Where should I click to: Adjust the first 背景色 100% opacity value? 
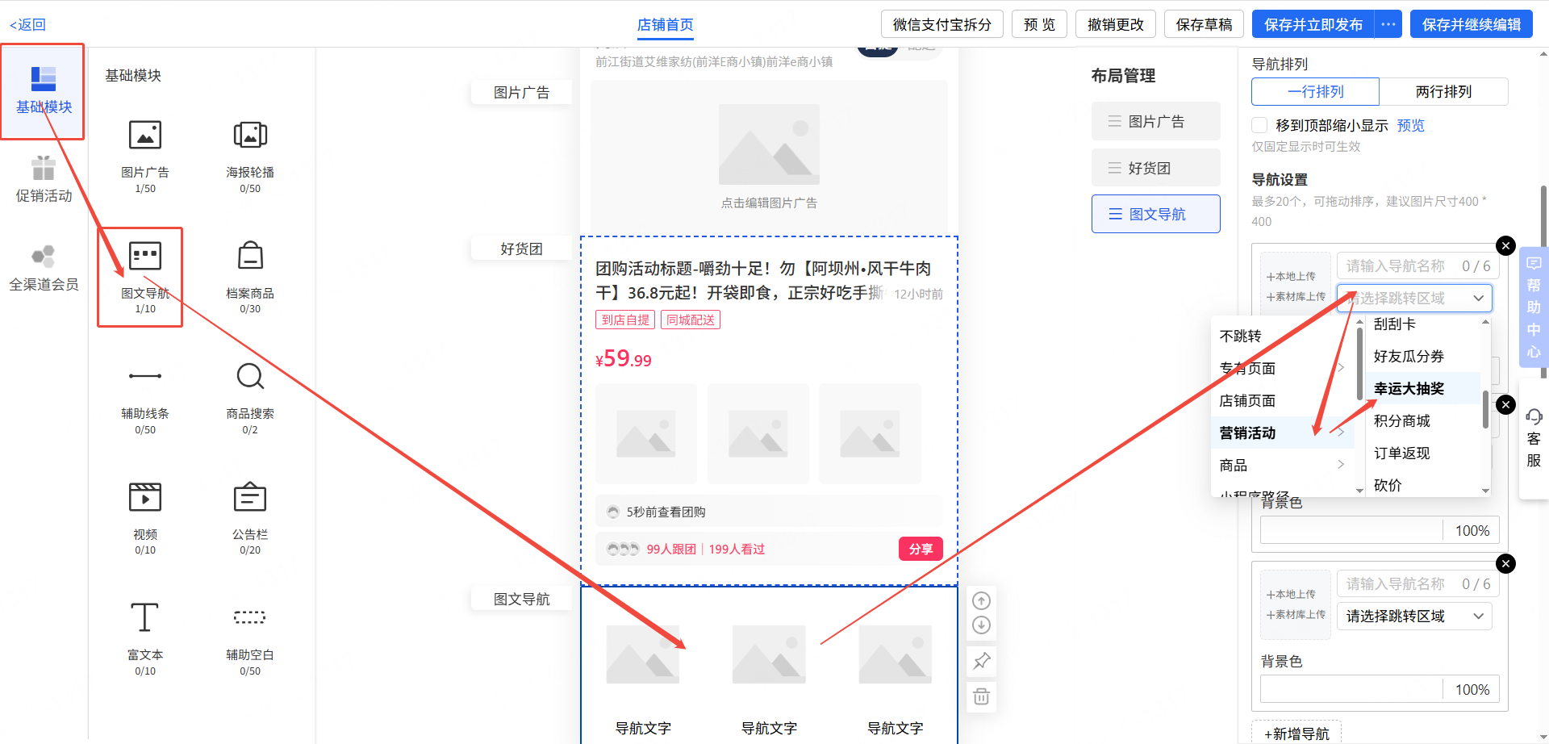[1472, 530]
